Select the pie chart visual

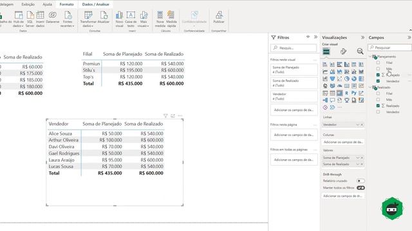tap(347, 78)
